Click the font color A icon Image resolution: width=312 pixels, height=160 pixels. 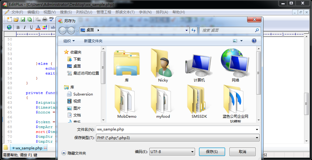[x=38, y=27]
